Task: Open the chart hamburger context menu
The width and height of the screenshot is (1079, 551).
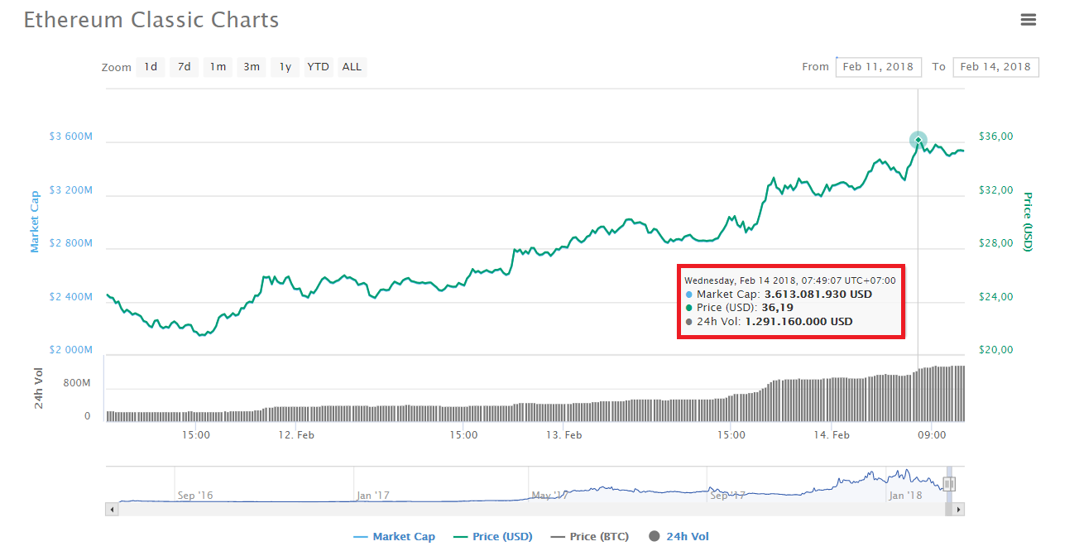Action: (x=1028, y=20)
